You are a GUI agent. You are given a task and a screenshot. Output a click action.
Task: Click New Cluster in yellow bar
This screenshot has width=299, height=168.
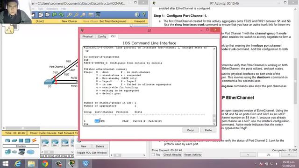tap(70, 21)
